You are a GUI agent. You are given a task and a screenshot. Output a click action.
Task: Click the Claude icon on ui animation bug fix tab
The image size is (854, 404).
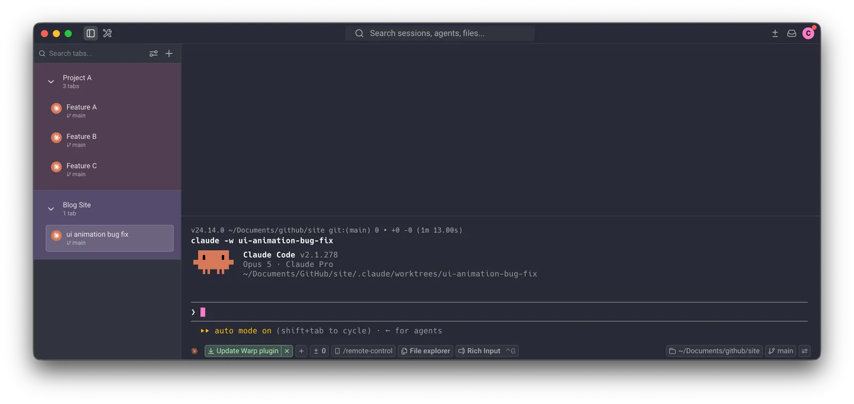coord(57,235)
